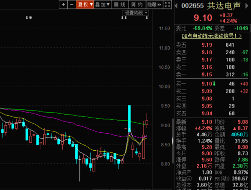Viewport: 251px width, 190px height.
Task: Open 复权 adjustment dropdown
Action: [85, 5]
